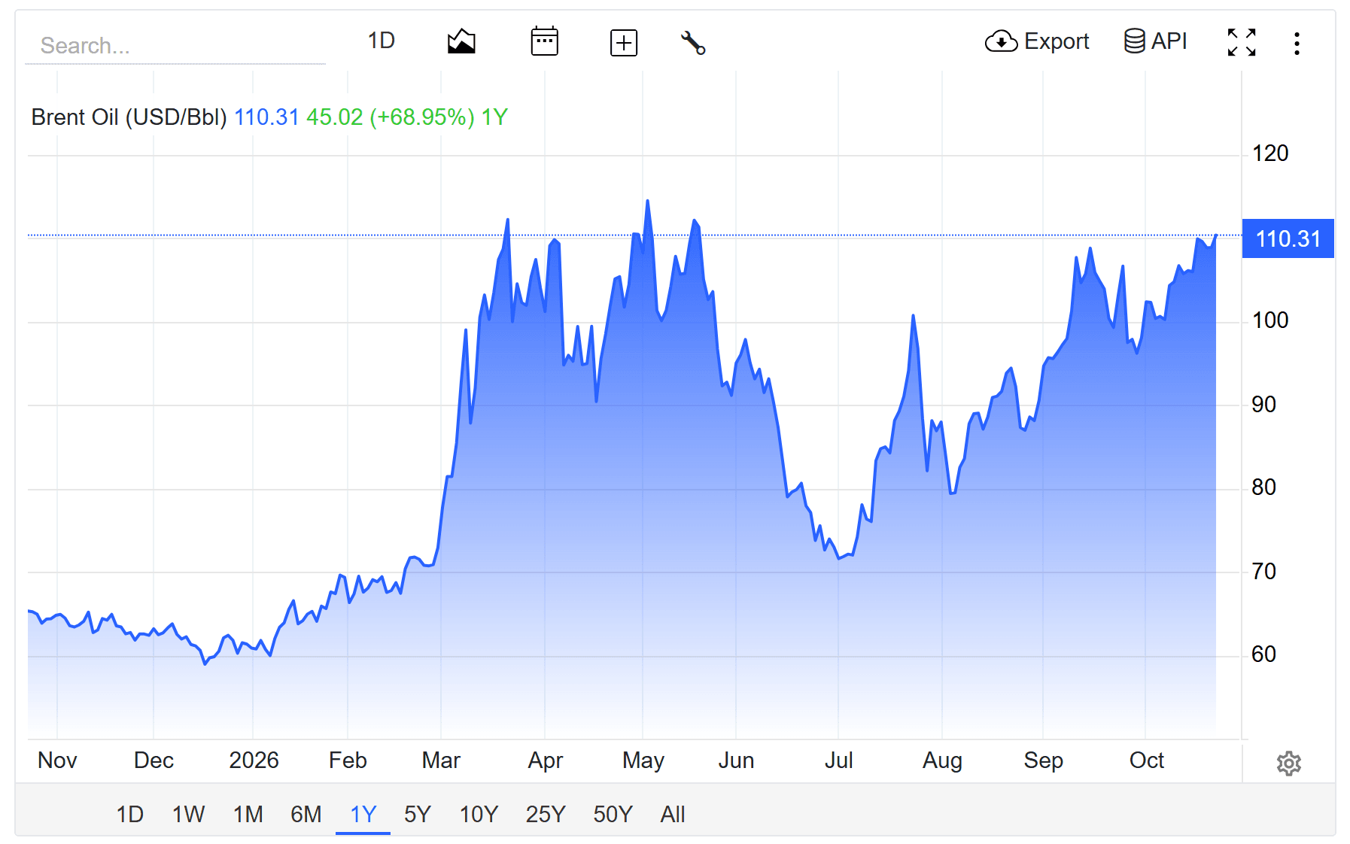Select the 5Y range tab
This screenshot has width=1350, height=844.
point(417,814)
